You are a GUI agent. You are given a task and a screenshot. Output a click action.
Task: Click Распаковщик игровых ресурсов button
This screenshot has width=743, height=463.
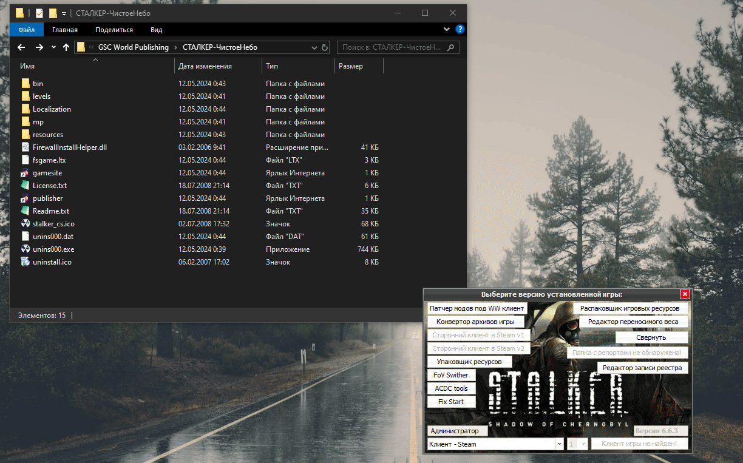(630, 308)
